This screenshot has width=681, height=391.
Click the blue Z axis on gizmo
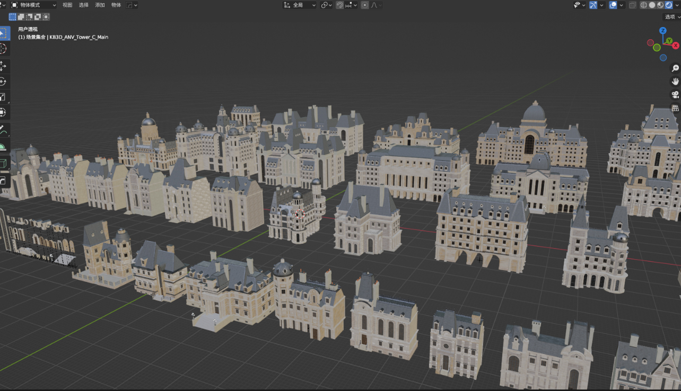pos(662,31)
